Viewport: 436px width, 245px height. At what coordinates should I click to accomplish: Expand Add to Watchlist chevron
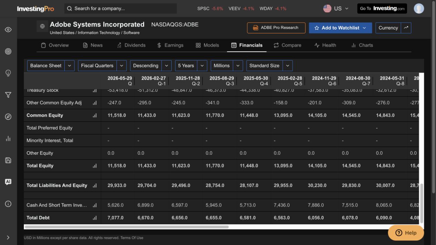pos(364,28)
